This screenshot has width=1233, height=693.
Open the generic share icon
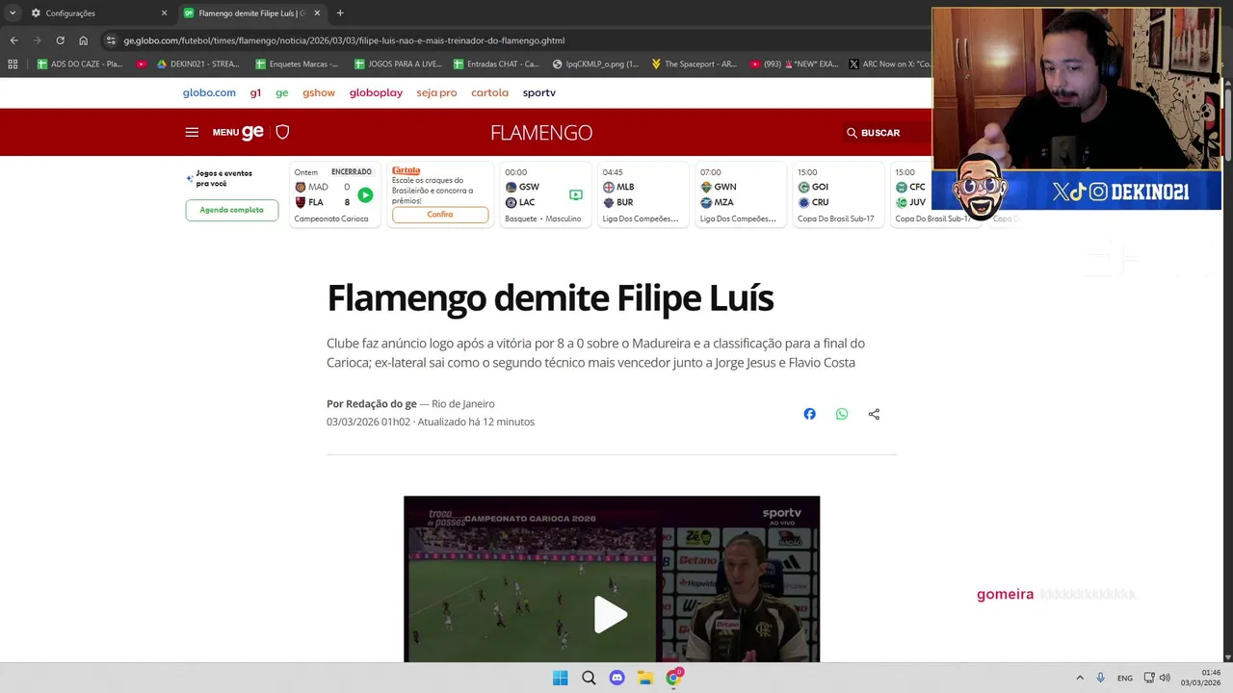pos(874,414)
